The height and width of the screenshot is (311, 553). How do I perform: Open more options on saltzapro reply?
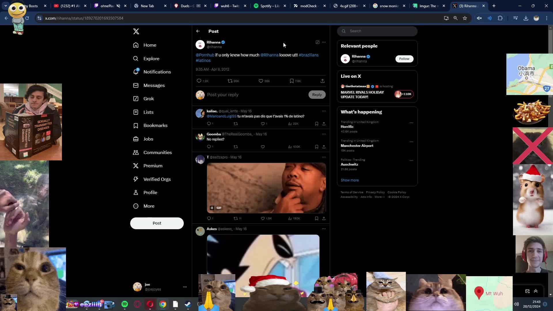(324, 157)
